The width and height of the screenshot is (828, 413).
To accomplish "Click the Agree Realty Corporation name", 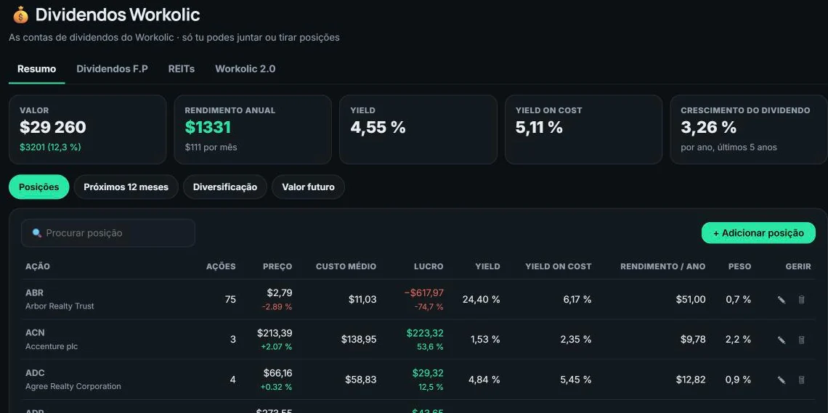I will (73, 386).
